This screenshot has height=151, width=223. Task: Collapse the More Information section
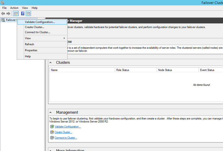tap(50, 150)
